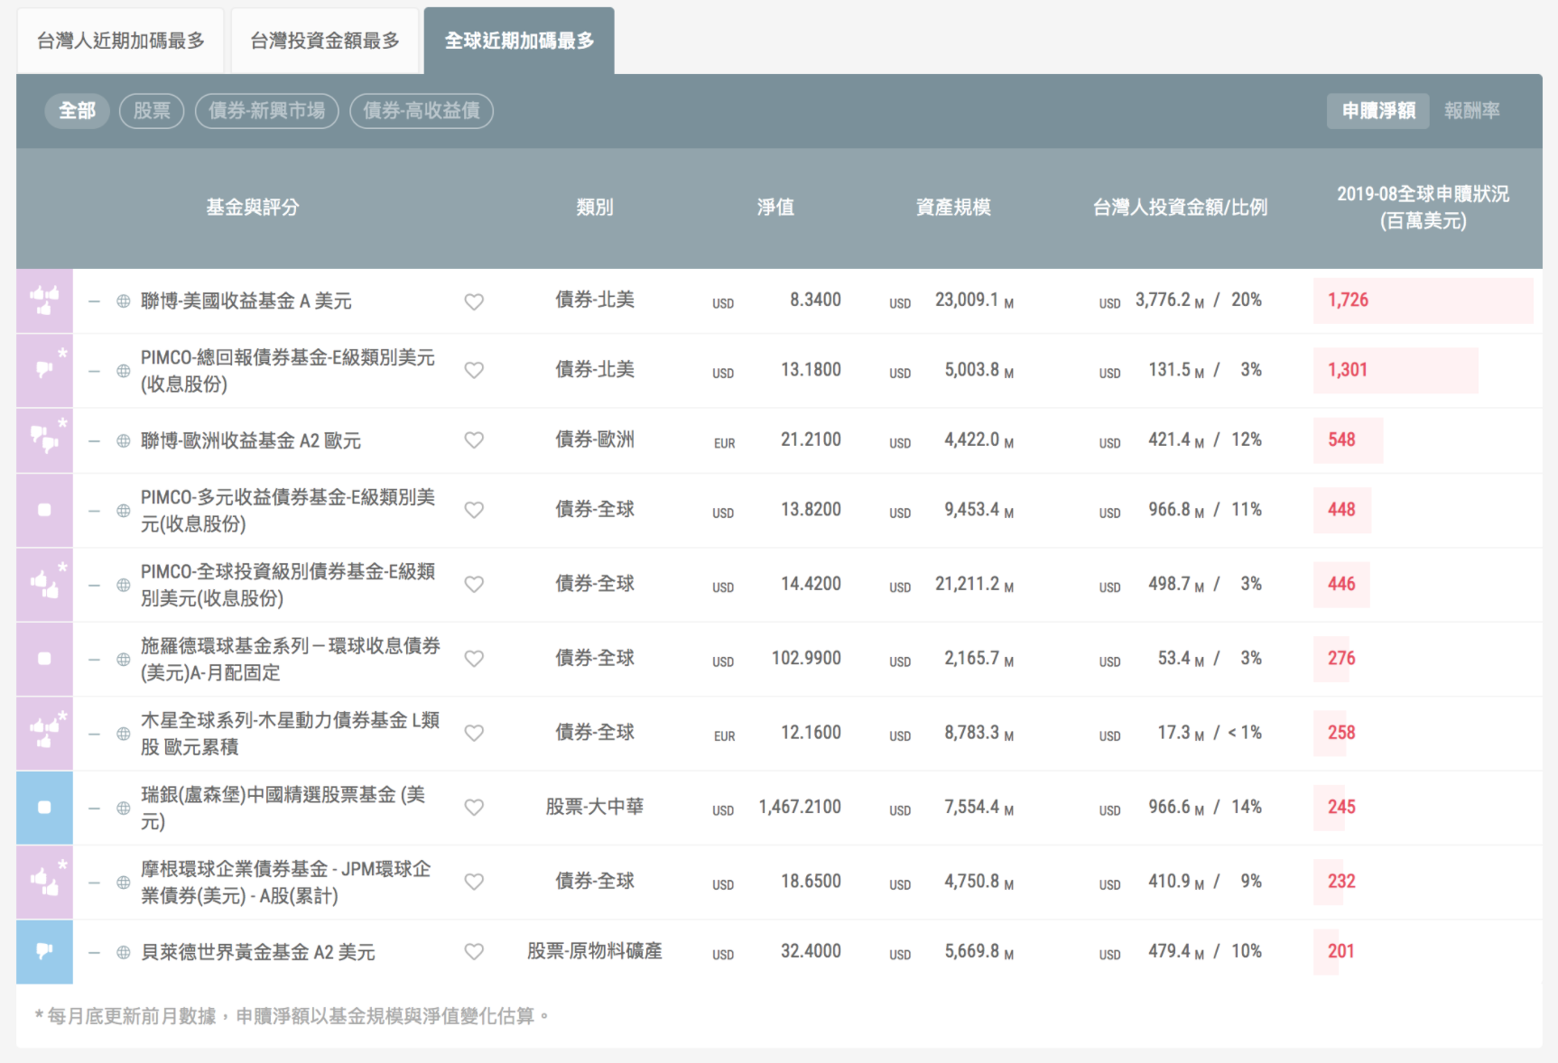
Task: Click the square rating icon for 施羅德環球基金系列
Action: coord(43,659)
